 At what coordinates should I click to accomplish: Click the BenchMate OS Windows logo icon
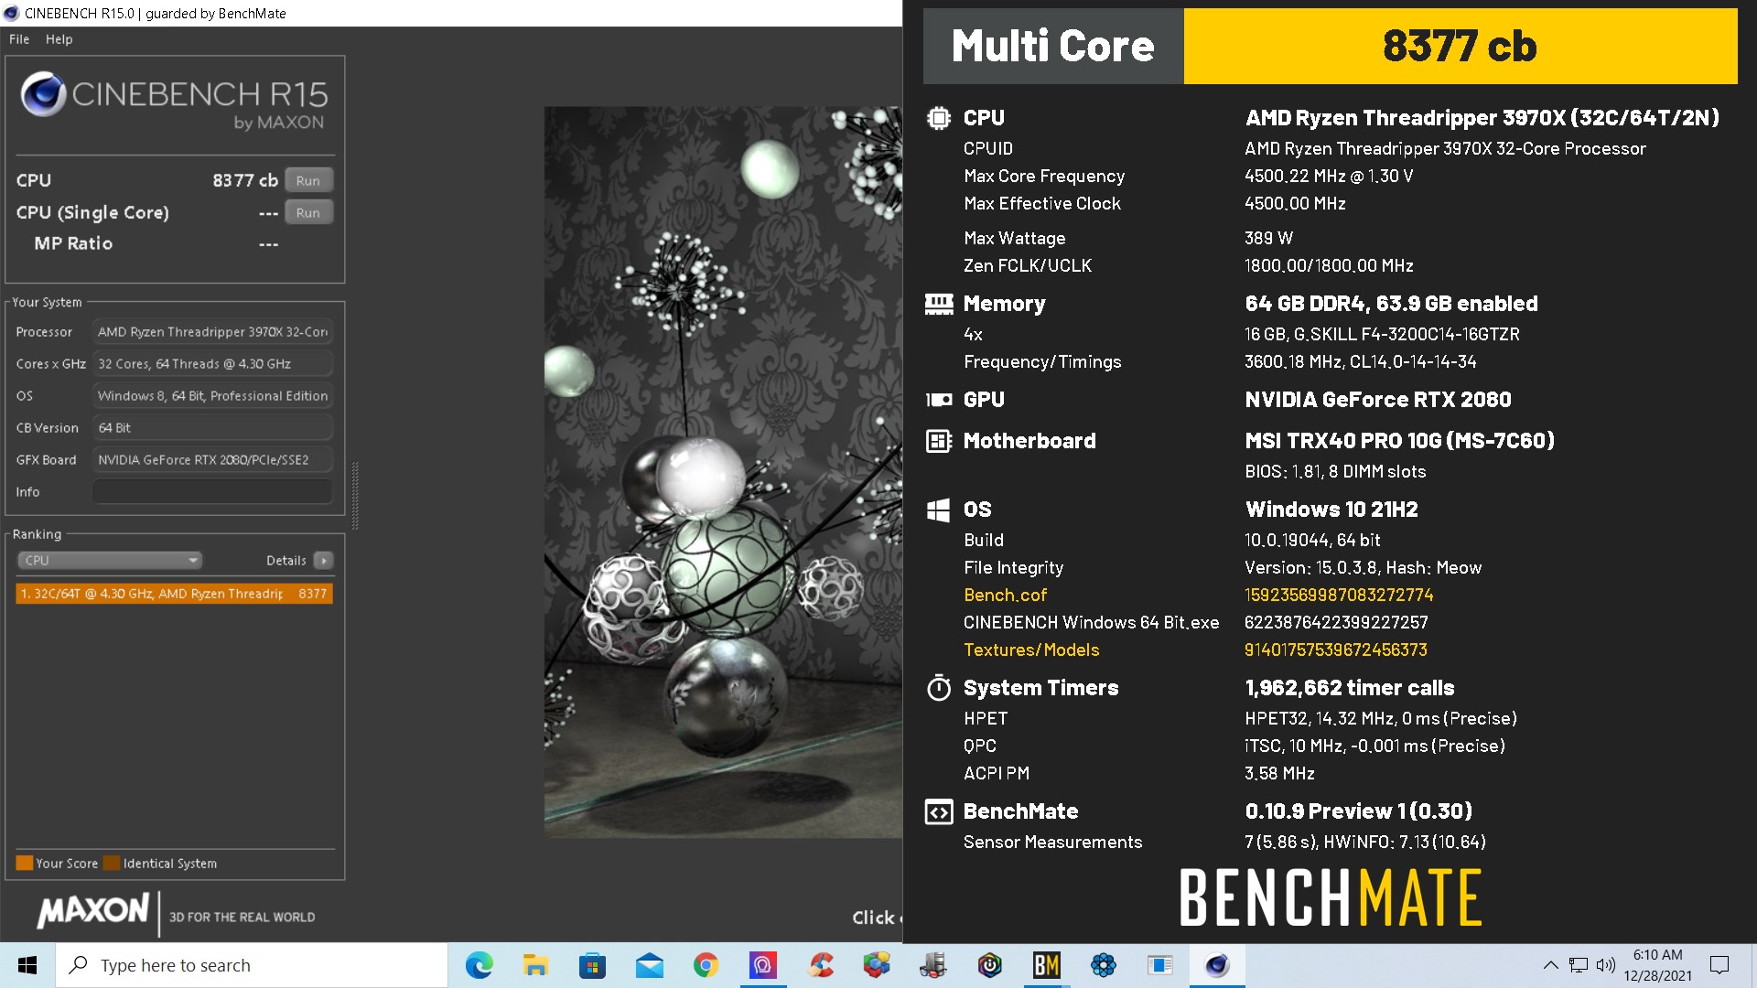(x=939, y=510)
